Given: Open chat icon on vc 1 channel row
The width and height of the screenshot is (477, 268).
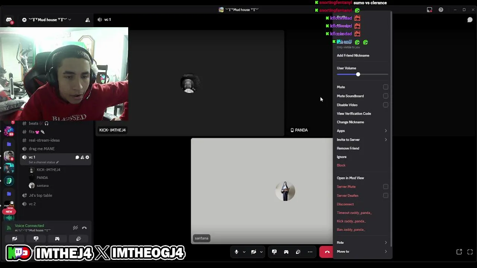Looking at the screenshot, I should point(77,157).
